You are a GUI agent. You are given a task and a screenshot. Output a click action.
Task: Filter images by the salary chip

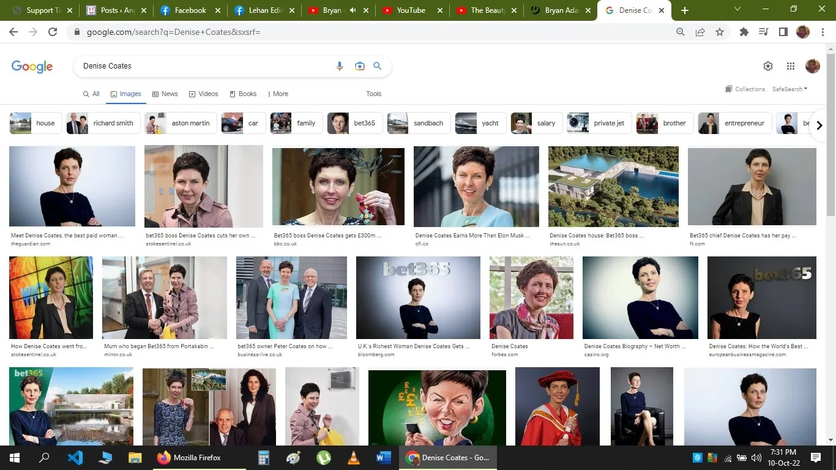pos(537,123)
